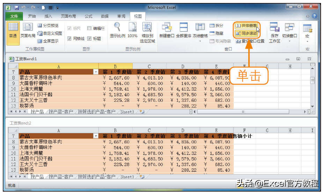This screenshot has height=193, width=324.
Task: Click 重设窗口位置 reset window position
Action: coord(250,41)
